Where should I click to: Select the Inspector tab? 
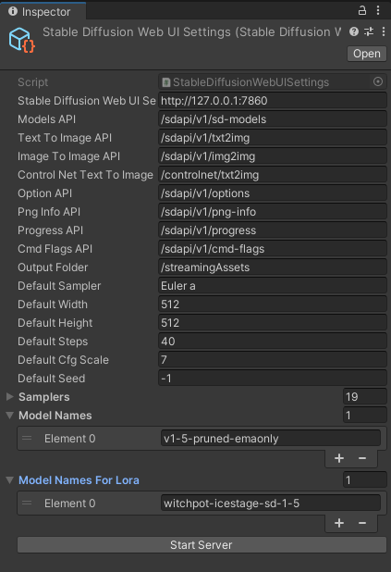(x=43, y=11)
